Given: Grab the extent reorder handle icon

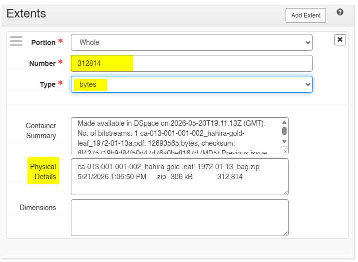Looking at the screenshot, I should tap(16, 41).
